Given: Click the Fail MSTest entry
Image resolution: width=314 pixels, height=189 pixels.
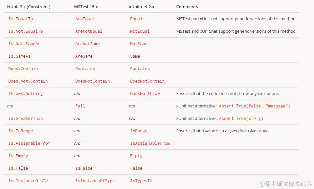Looking at the screenshot, I should tap(80, 106).
